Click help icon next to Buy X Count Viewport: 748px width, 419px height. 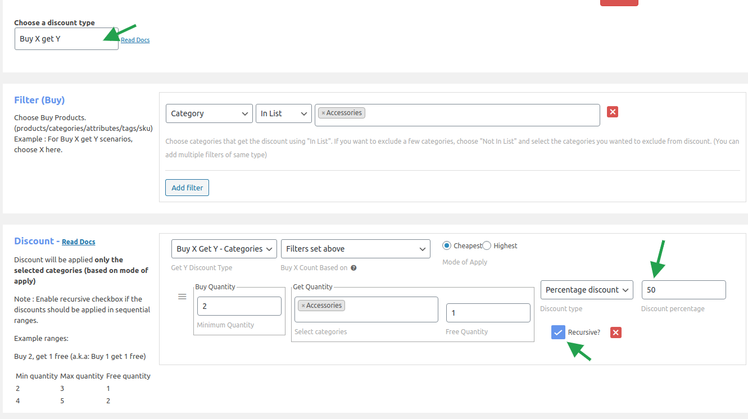coord(353,268)
